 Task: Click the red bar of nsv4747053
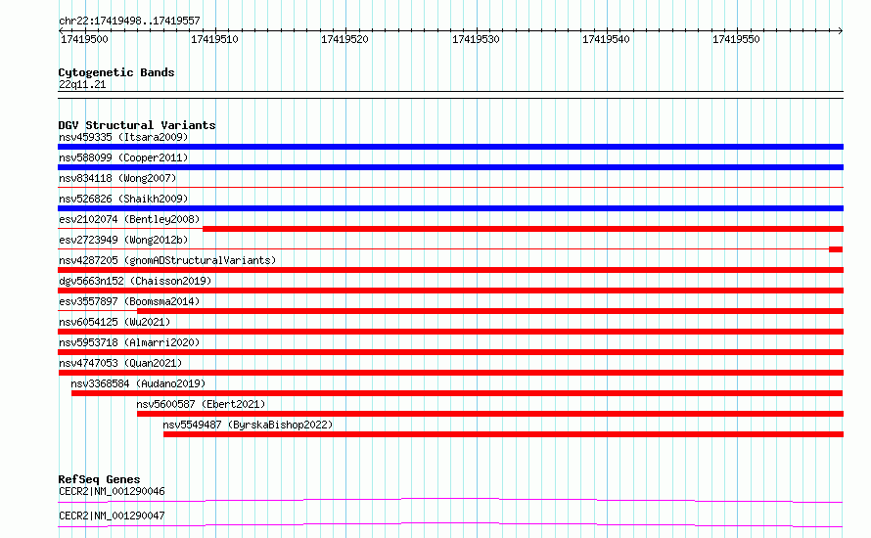(450, 373)
